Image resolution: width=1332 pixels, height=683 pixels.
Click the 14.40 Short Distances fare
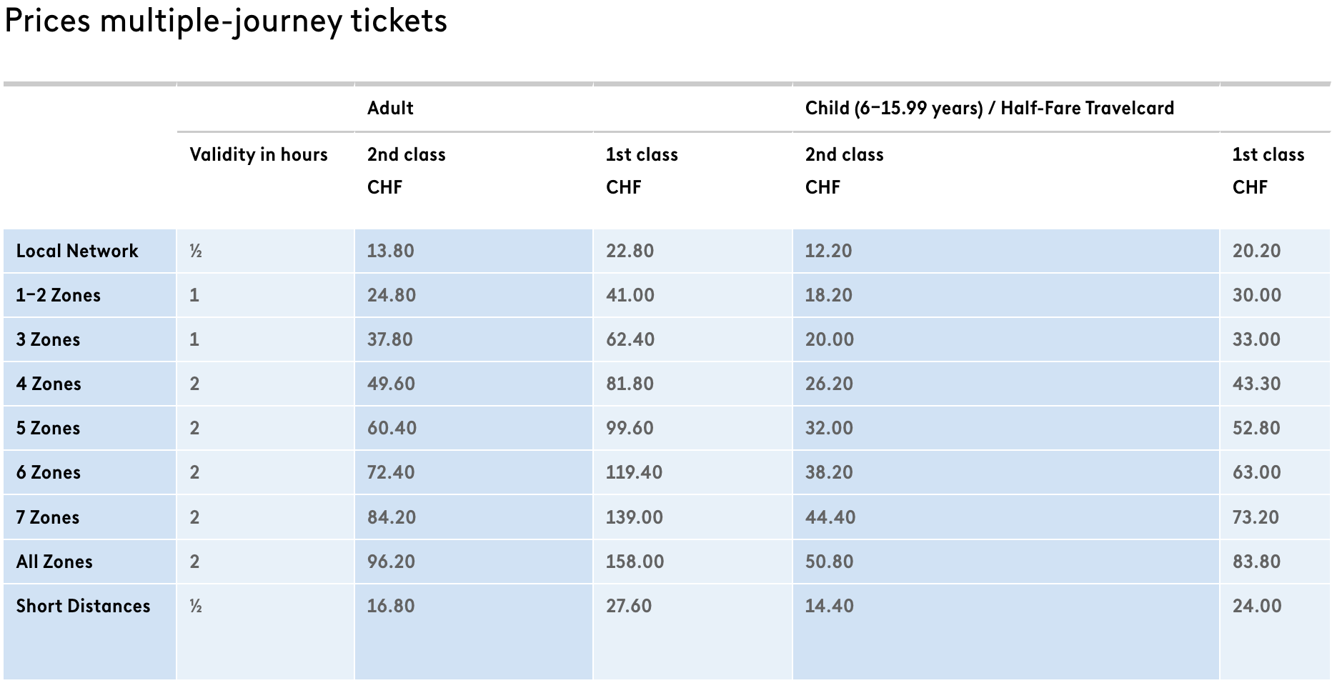829,606
